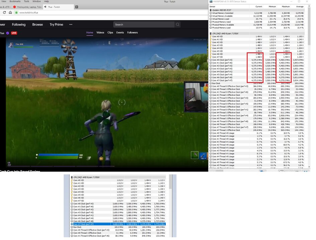Click the icon of Bus Clock in upper HWiNFO
316x240 pixels.
211,83
